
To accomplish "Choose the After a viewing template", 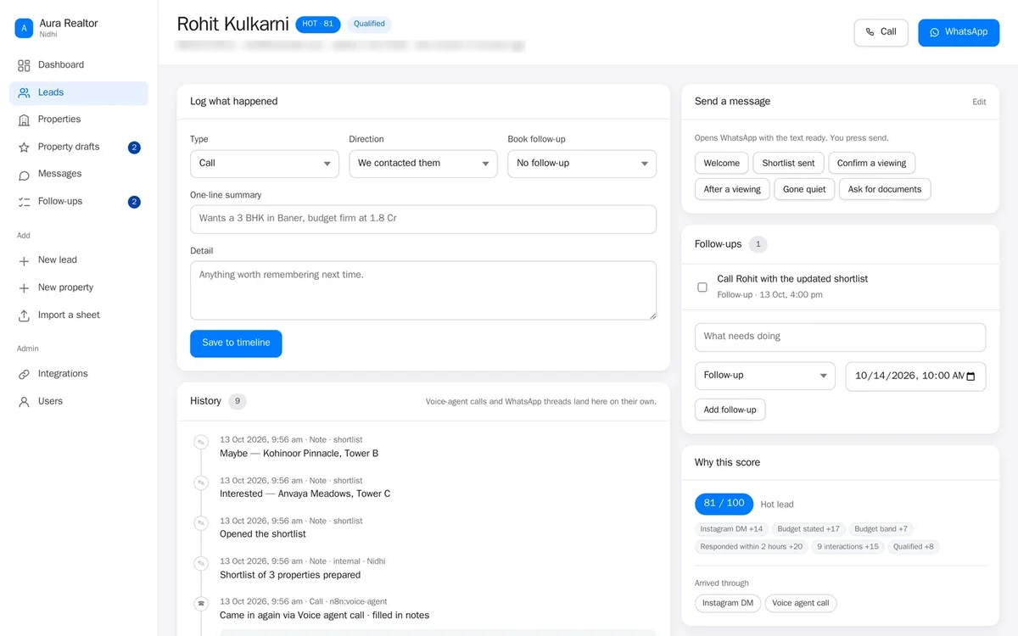I will [x=732, y=189].
